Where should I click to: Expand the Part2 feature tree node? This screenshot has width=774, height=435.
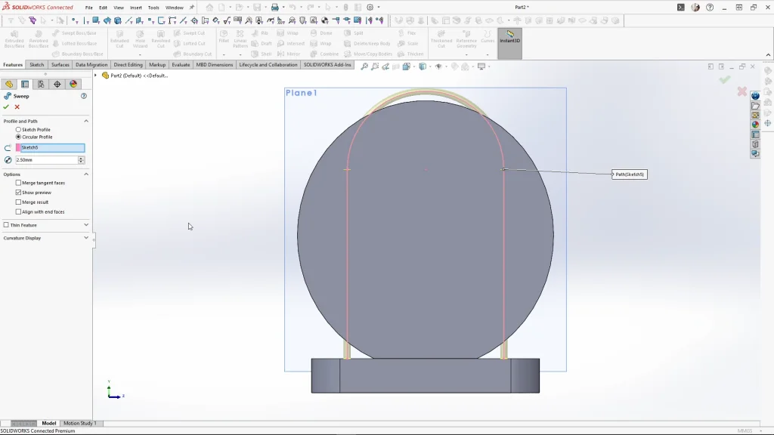coord(96,76)
